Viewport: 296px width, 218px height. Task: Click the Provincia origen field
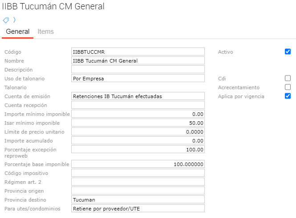pos(138,190)
